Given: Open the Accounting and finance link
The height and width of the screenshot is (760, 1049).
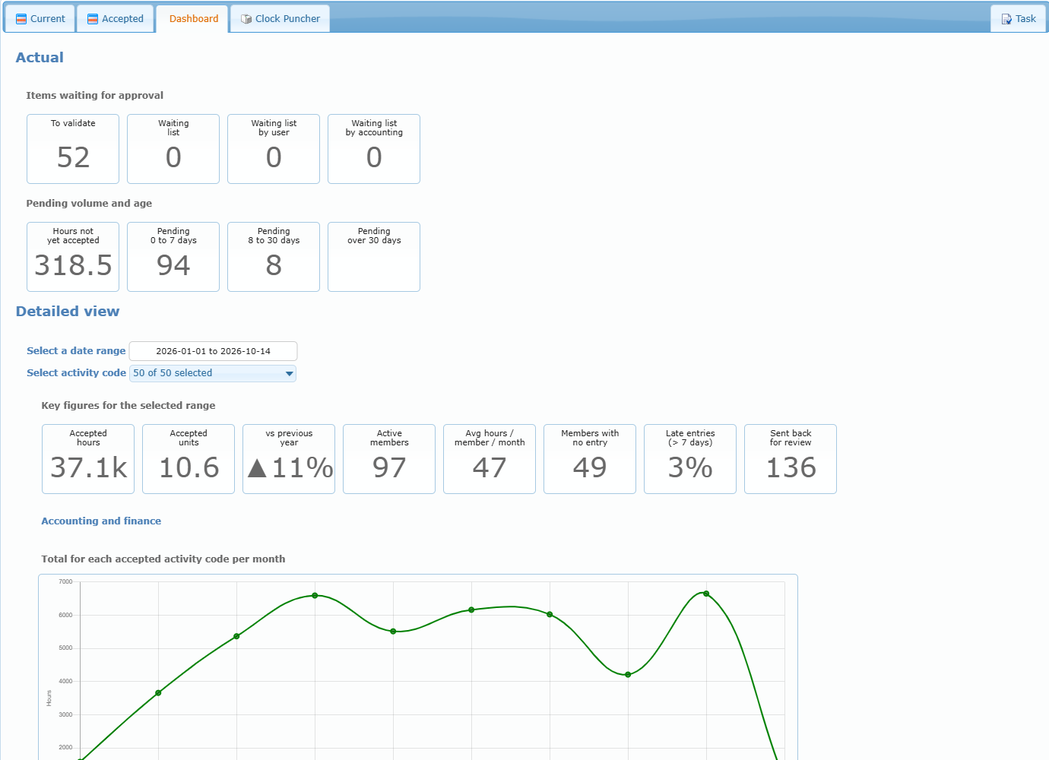Looking at the screenshot, I should 101,521.
